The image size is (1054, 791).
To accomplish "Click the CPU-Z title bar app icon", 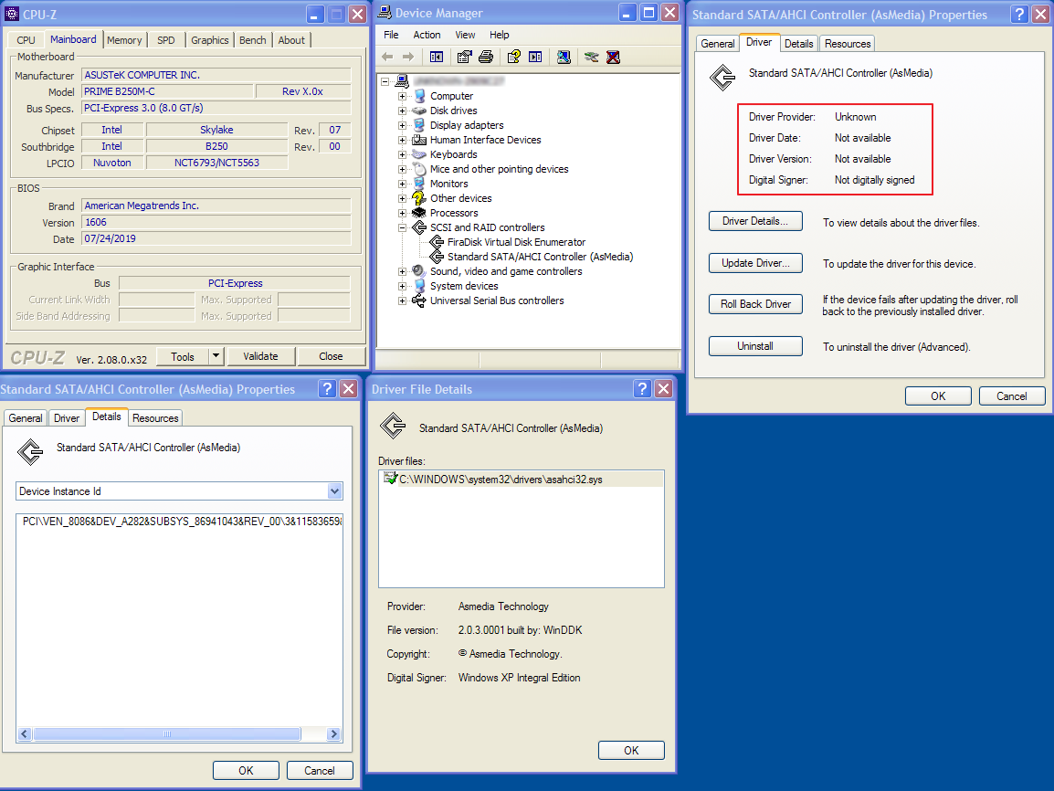I will coord(12,14).
